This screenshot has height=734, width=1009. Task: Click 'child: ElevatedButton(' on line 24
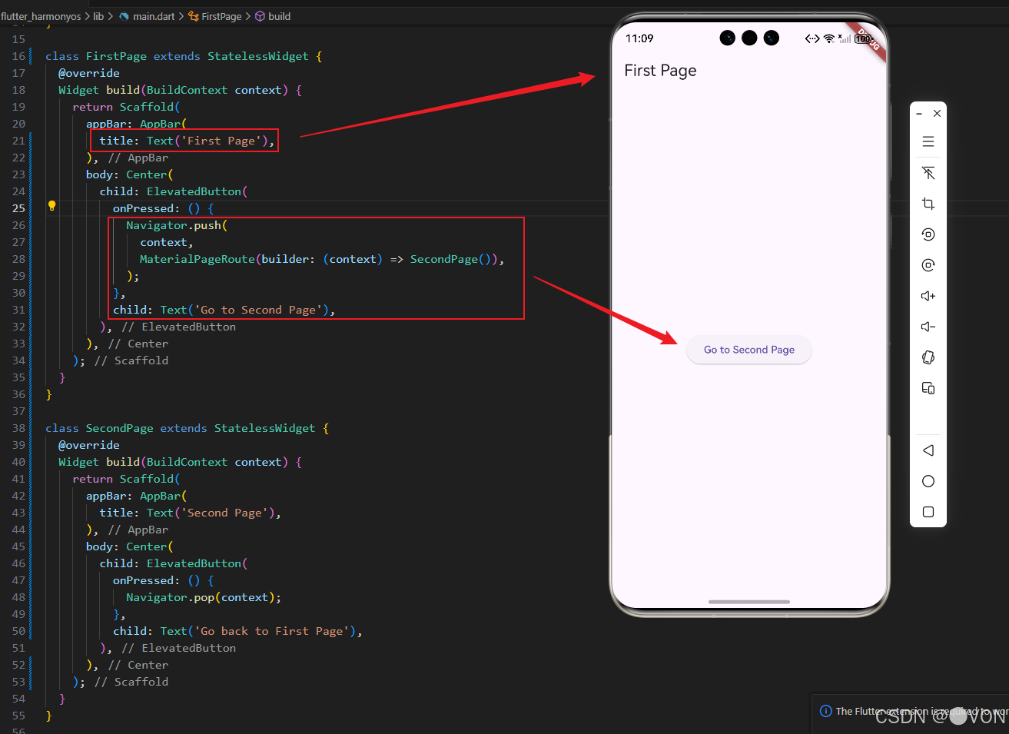click(174, 191)
